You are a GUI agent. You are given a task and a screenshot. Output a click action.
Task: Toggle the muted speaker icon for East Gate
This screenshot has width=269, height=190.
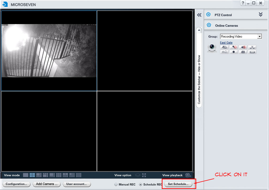tap(243, 47)
